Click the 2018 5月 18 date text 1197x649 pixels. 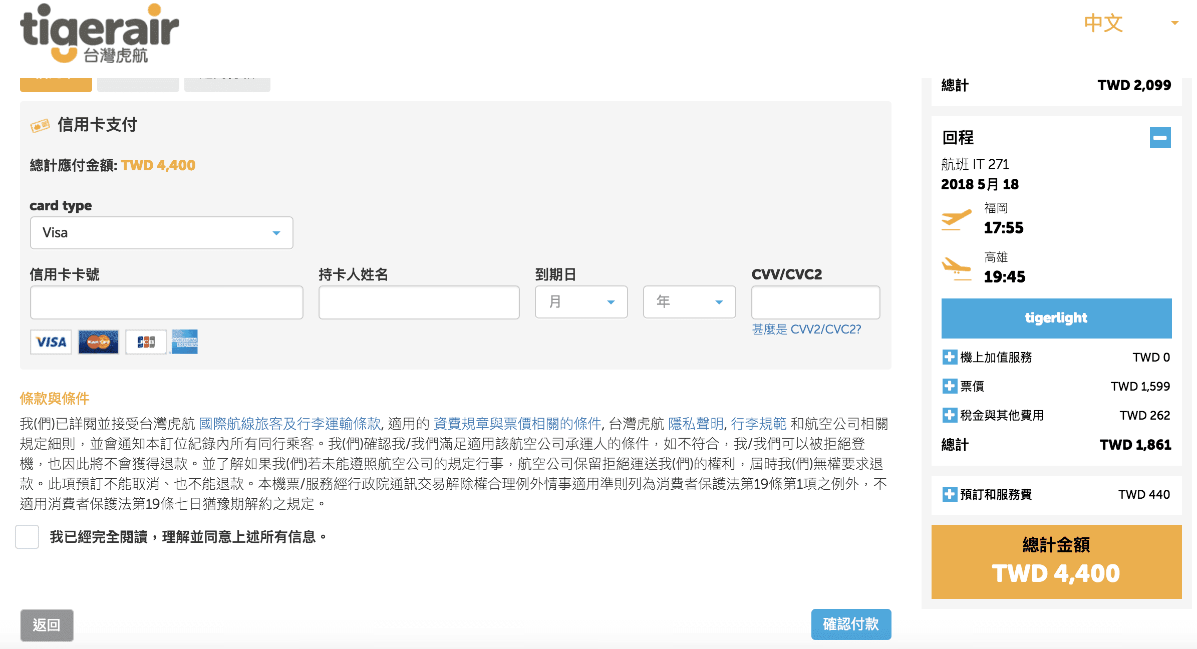click(x=980, y=184)
